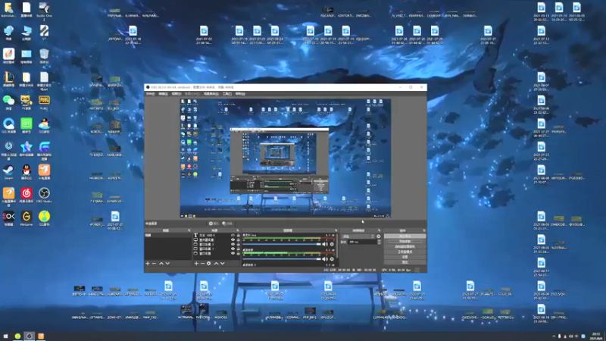Select the WeChat desktop icon

pyautogui.click(x=8, y=103)
